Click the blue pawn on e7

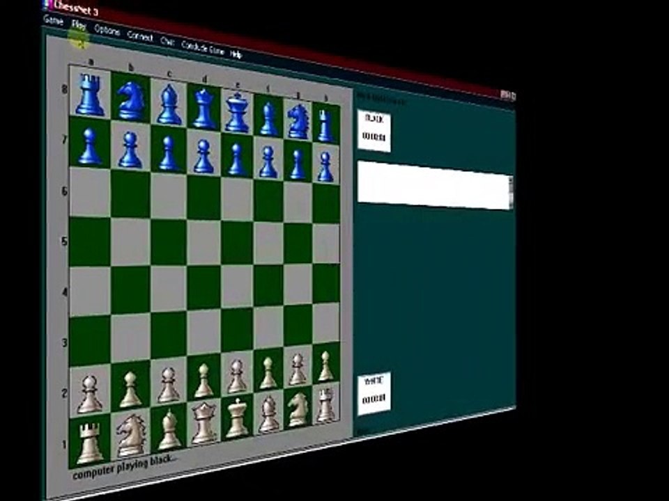(x=237, y=160)
